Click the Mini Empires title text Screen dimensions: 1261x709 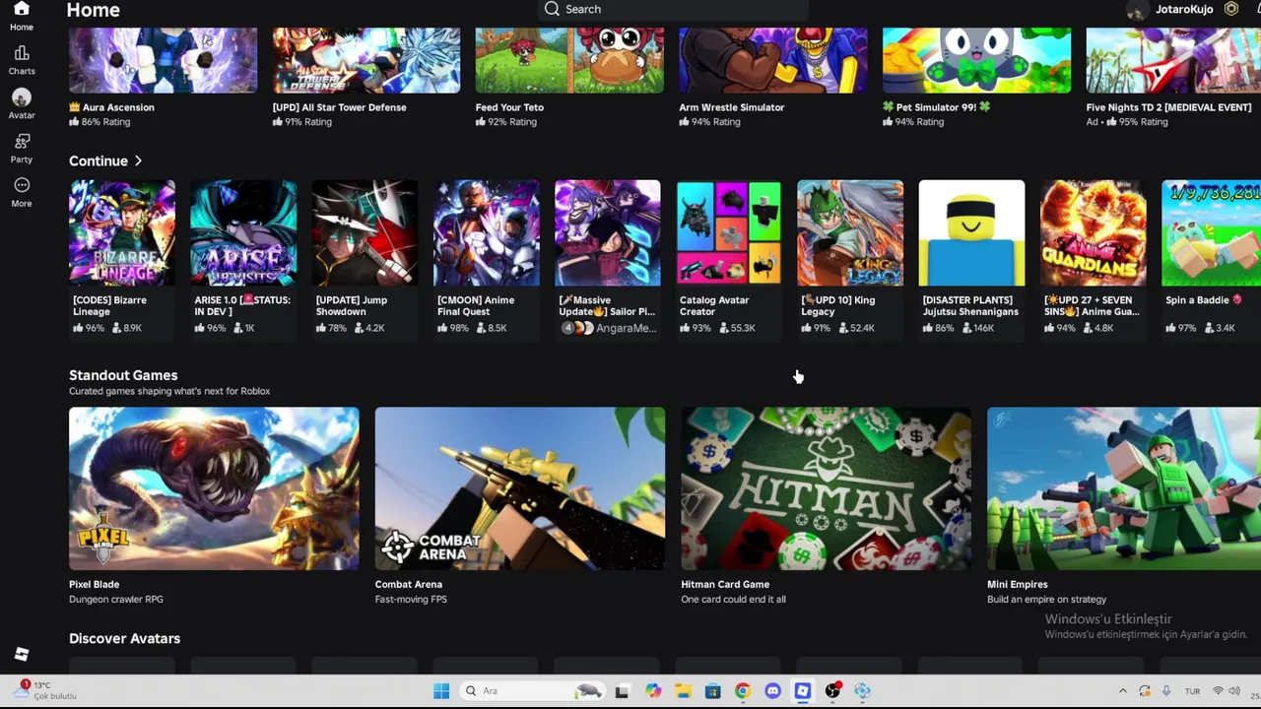pyautogui.click(x=1018, y=584)
